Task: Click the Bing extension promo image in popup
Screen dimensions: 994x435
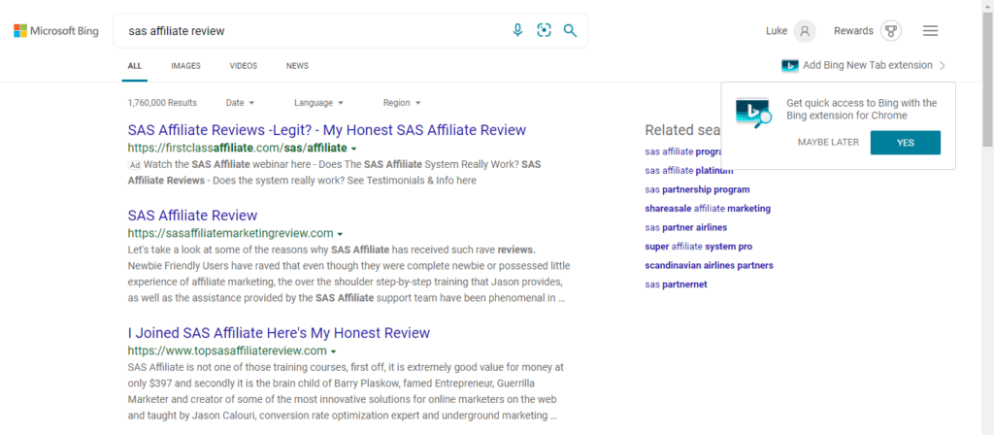Action: (x=753, y=113)
